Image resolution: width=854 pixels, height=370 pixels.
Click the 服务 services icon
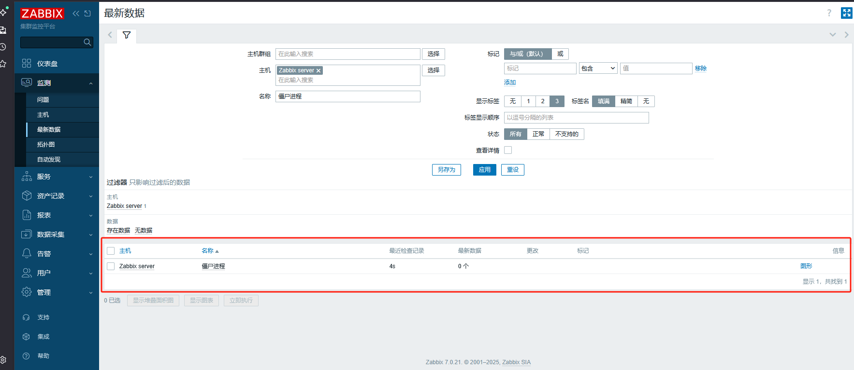click(x=27, y=177)
